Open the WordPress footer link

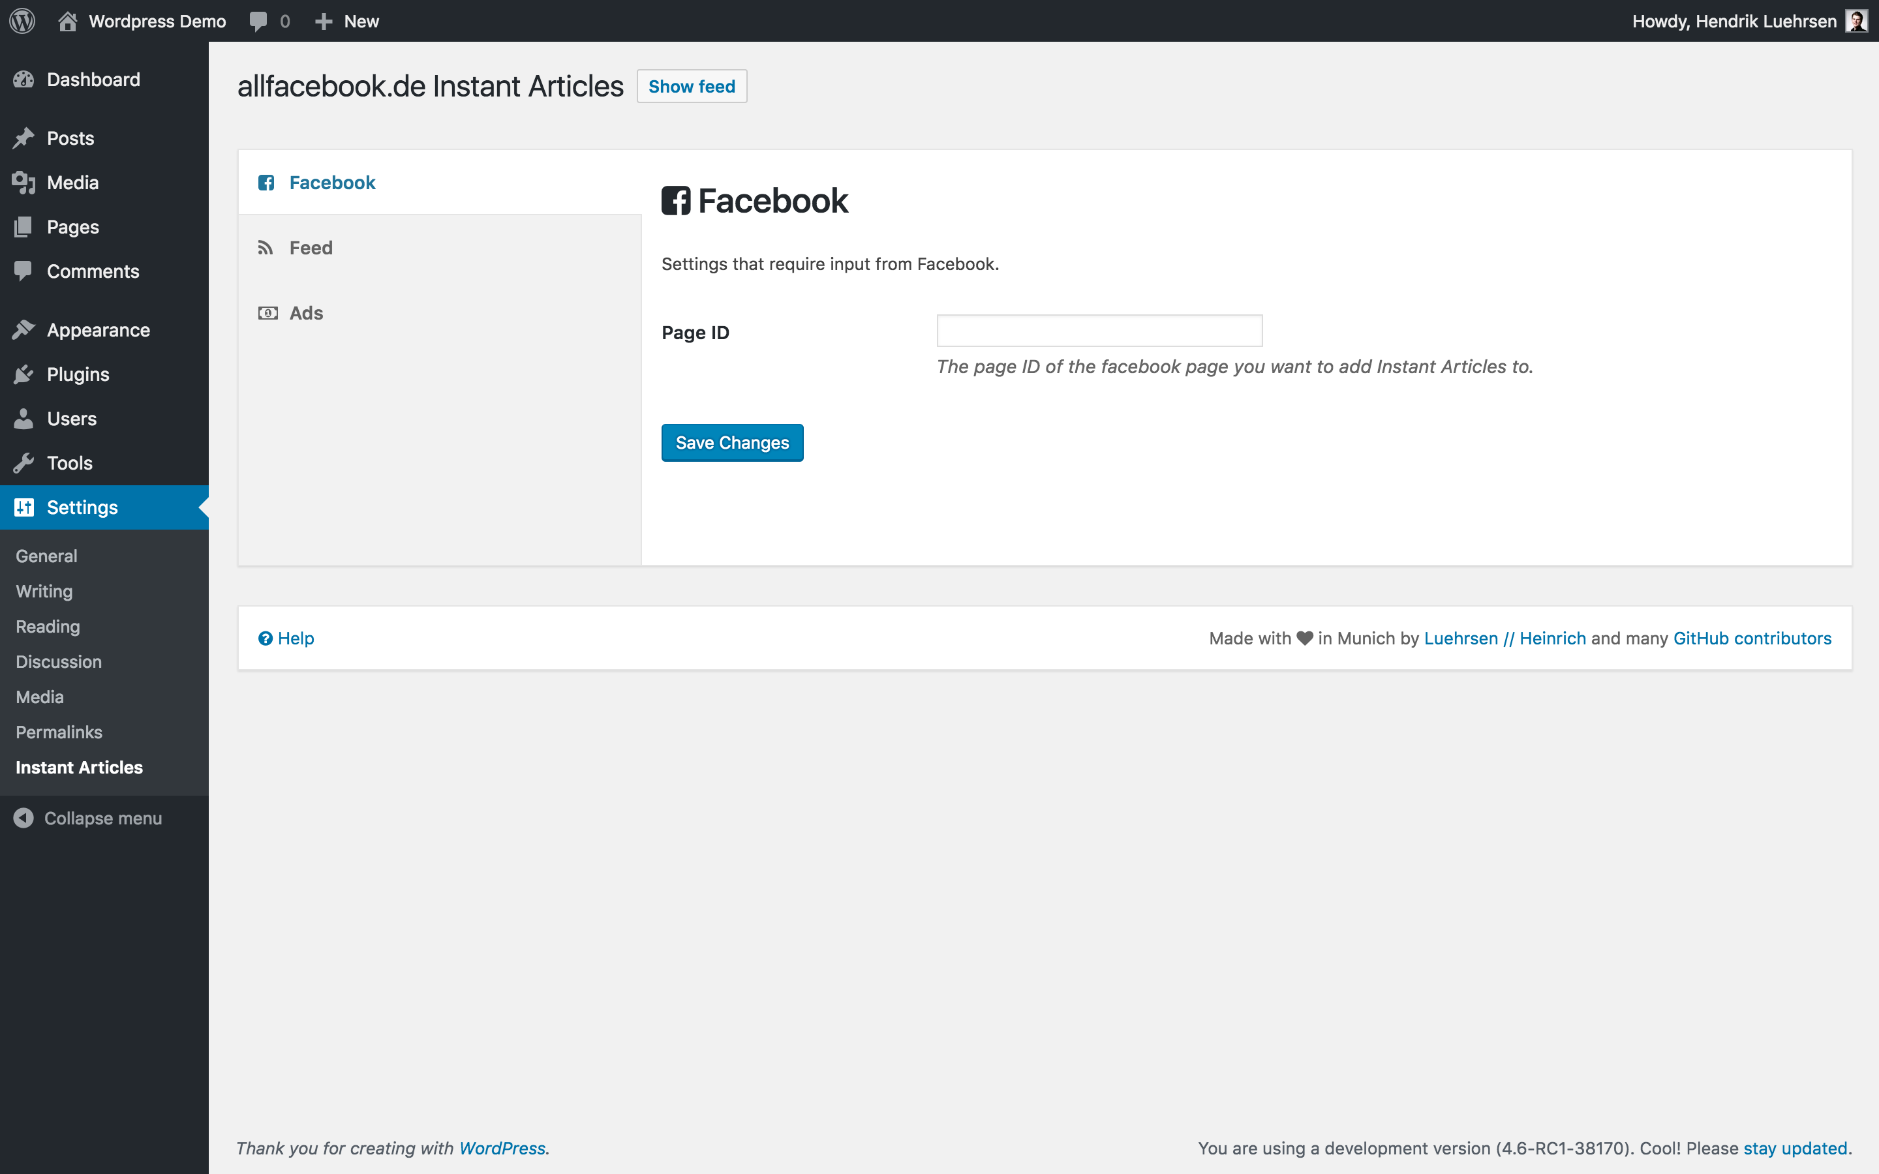click(x=502, y=1149)
